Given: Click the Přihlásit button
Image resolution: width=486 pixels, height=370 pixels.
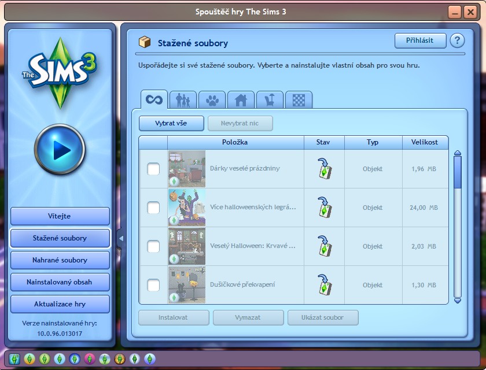Looking at the screenshot, I should 420,40.
